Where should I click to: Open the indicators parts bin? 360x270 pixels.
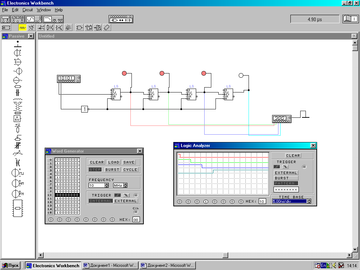coord(68,28)
